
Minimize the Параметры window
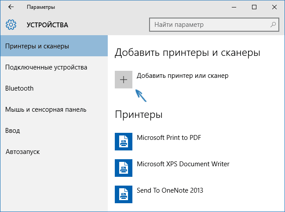click(x=234, y=7)
